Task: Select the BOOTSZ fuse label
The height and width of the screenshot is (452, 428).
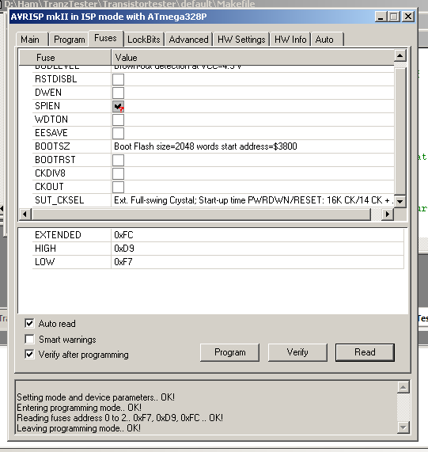Action: coord(52,146)
